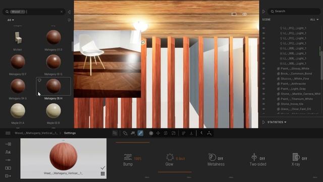This screenshot has width=323, height=182.
Task: Hide Paint_-_Anthracite via its eye icon
Action: tap(264, 83)
